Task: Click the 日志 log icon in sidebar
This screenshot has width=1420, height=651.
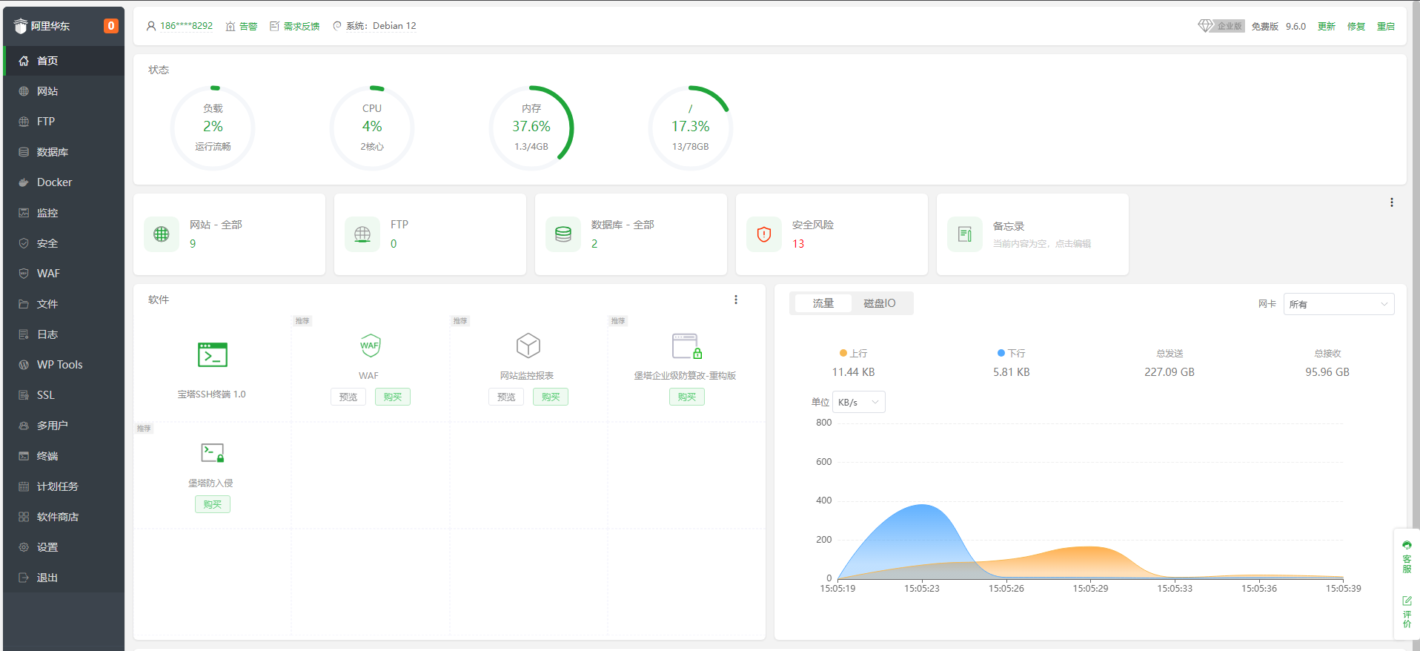Action: tap(24, 334)
